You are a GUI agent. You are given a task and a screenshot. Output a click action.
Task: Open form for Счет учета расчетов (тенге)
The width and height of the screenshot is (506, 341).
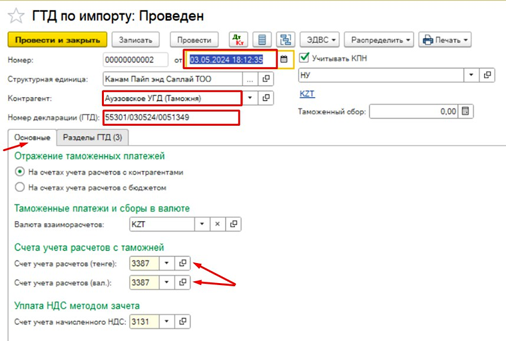coord(182,263)
